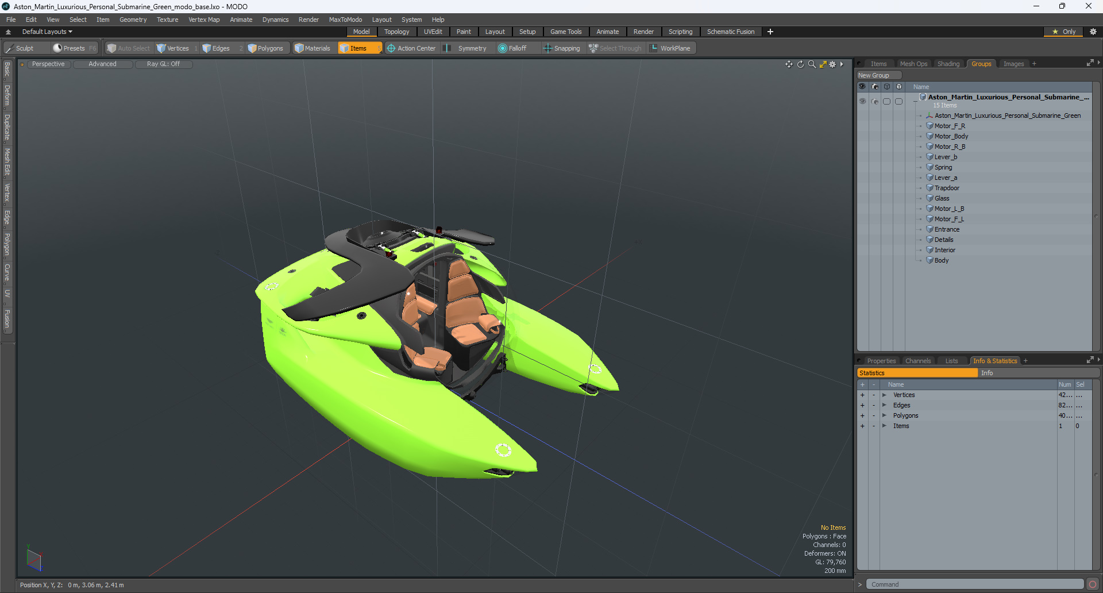Open the Geometry menu
Screen dimensions: 1103x593
[133, 20]
